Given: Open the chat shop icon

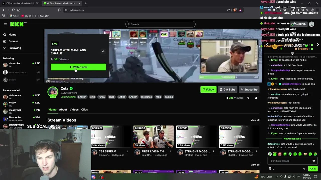Looking at the screenshot, I should (x=270, y=169).
